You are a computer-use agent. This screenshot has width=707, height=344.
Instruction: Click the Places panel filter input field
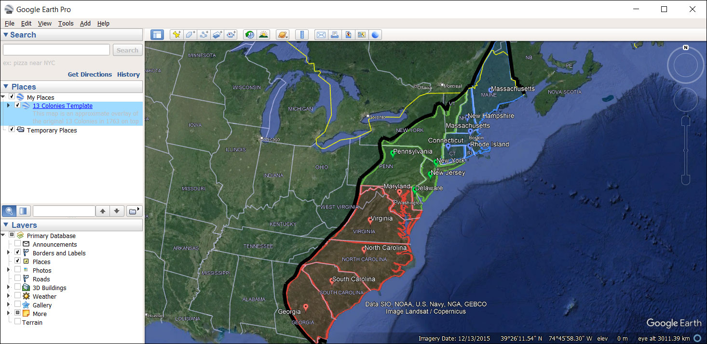64,211
